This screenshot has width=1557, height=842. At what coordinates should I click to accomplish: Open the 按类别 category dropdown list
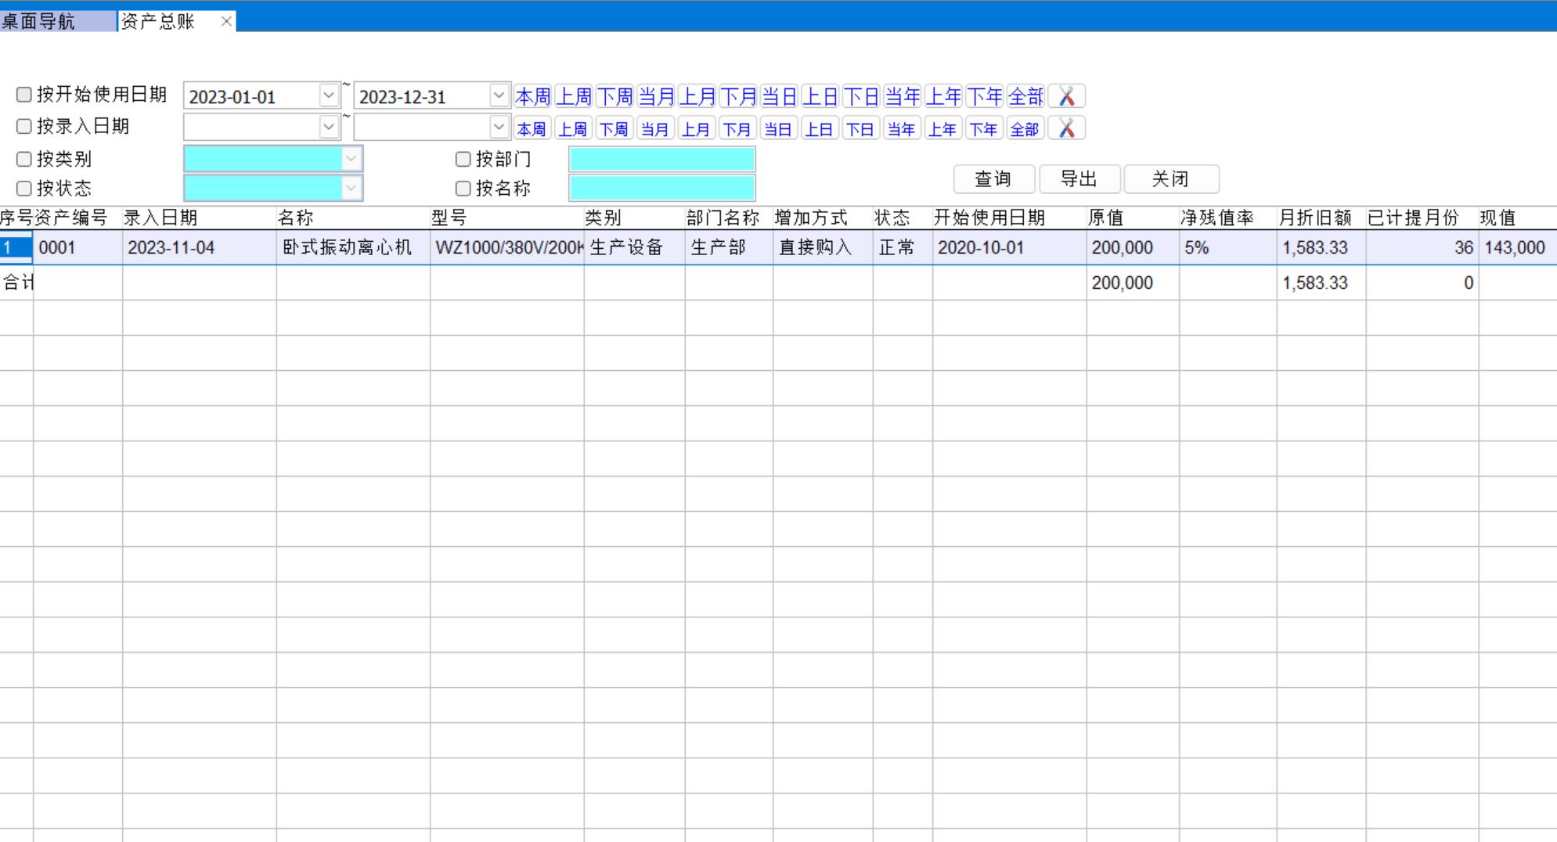(351, 159)
